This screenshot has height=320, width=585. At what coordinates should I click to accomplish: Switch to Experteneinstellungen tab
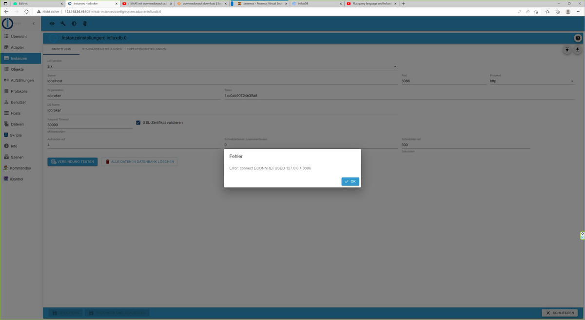[x=147, y=49]
